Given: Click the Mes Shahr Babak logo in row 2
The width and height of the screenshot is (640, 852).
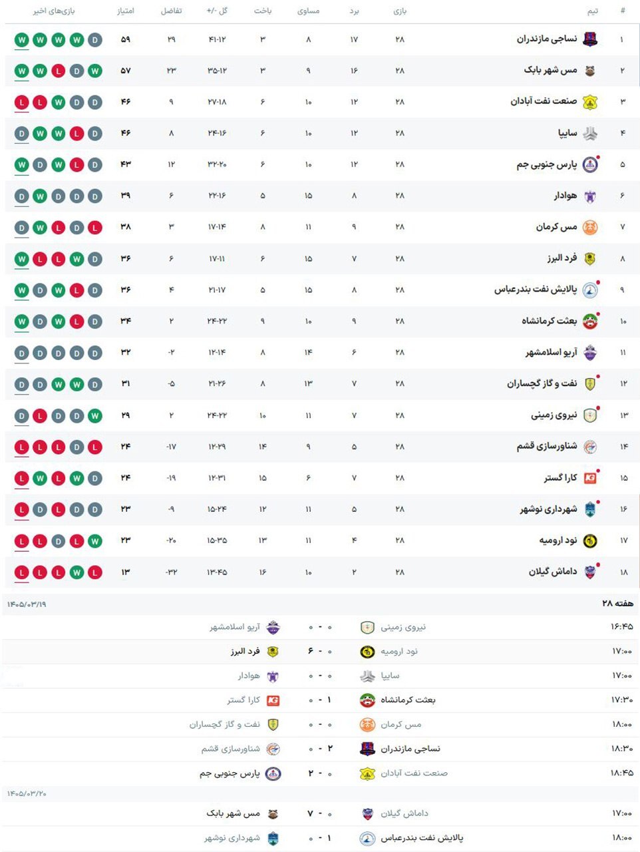Looking at the screenshot, I should pyautogui.click(x=589, y=71).
